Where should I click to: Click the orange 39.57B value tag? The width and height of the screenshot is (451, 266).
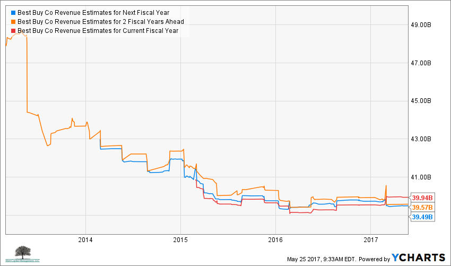click(x=423, y=207)
